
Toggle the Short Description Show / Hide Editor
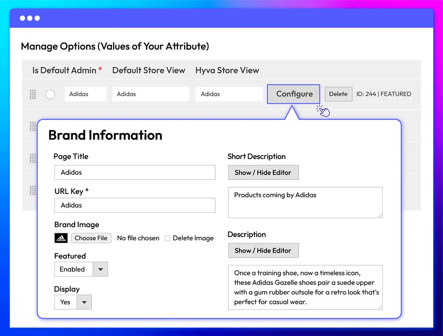coord(263,173)
